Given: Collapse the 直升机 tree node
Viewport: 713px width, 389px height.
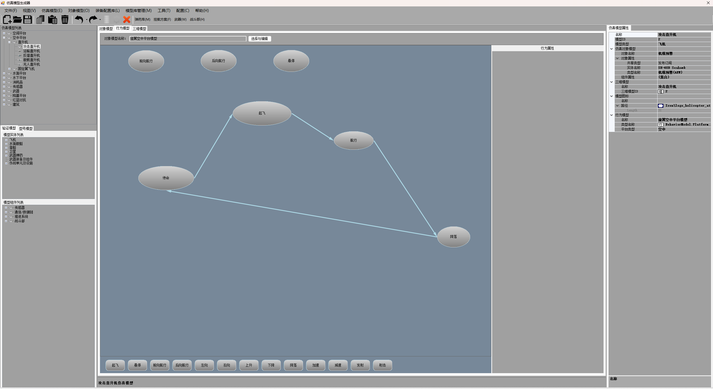Looking at the screenshot, I should [9, 42].
